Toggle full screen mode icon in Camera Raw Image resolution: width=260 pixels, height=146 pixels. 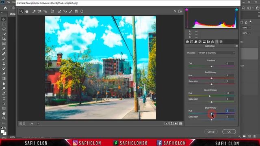click(x=180, y=11)
